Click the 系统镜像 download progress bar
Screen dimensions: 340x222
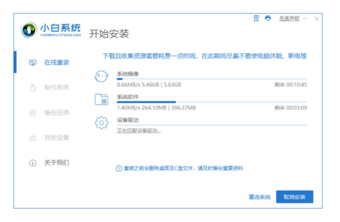pyautogui.click(x=212, y=79)
